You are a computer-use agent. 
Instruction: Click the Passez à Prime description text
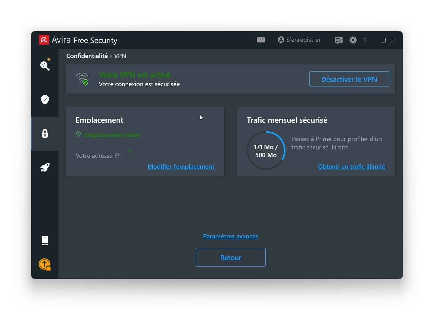(337, 143)
